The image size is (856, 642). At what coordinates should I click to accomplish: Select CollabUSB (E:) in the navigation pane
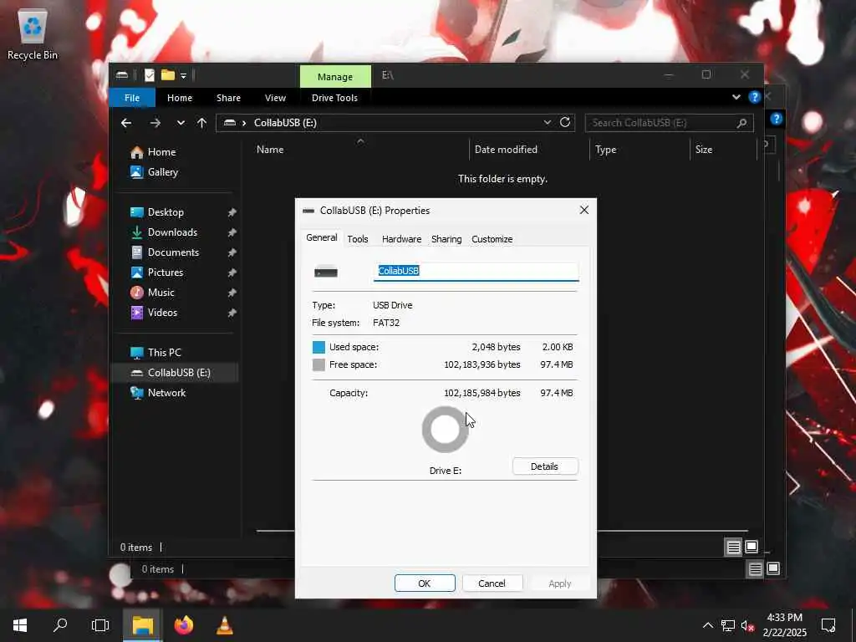[174, 373]
